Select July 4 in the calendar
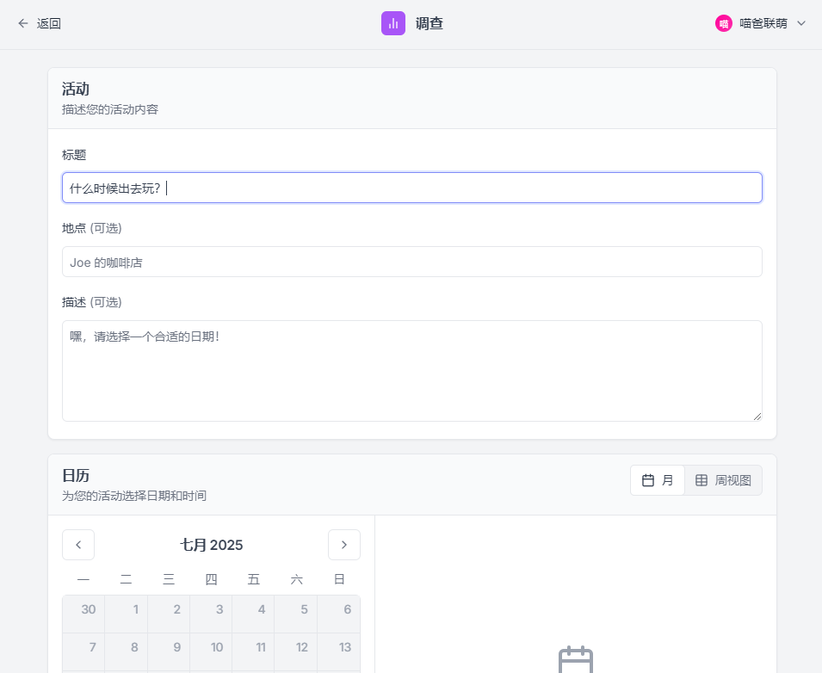This screenshot has height=673, width=822. coord(254,614)
